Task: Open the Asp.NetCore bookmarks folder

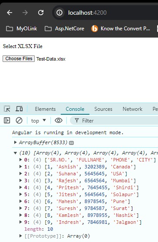Action: click(64, 29)
